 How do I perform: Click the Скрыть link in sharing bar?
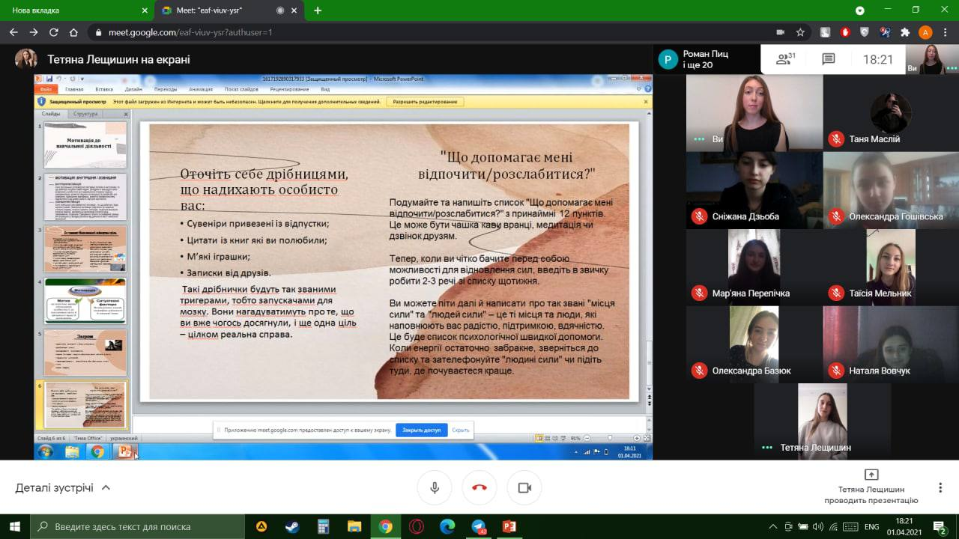click(460, 430)
